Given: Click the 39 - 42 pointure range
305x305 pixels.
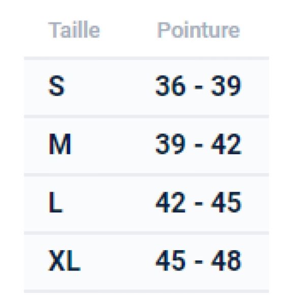Looking at the screenshot, I should 198,144.
